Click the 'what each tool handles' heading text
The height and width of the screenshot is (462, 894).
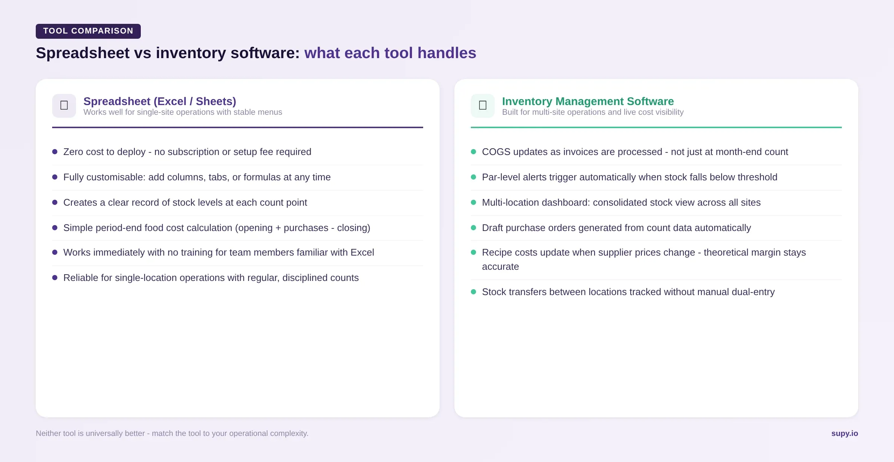coord(390,53)
